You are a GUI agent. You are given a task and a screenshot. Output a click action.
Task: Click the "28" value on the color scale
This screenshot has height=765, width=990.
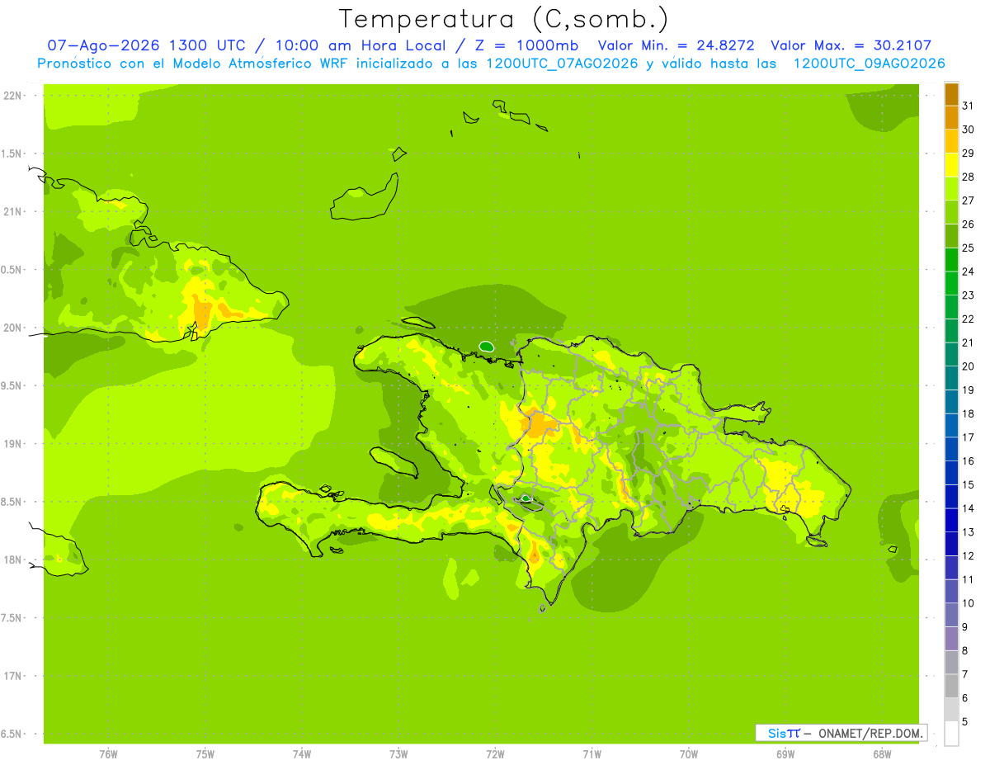969,177
